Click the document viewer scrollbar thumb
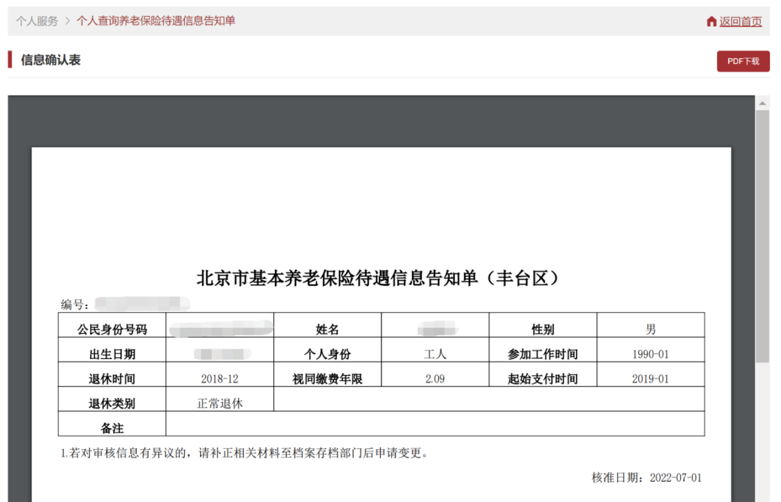781x502 pixels. click(x=762, y=237)
